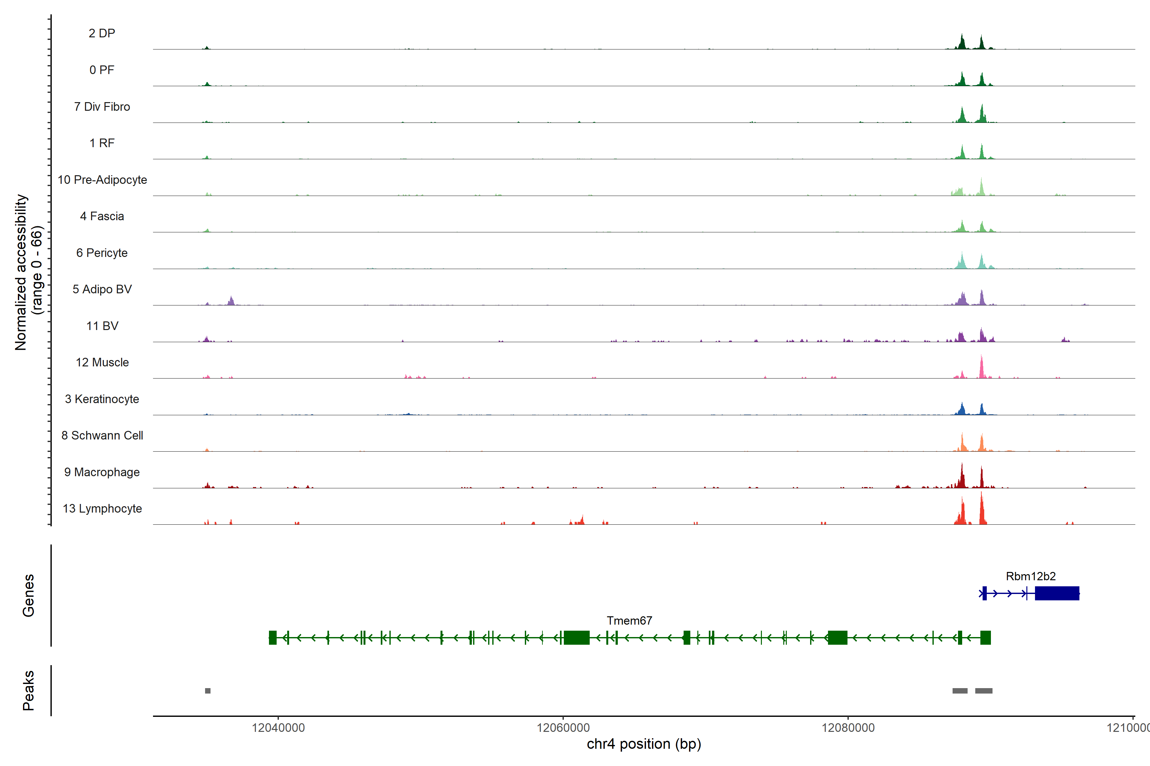This screenshot has height=766, width=1150.
Task: Select the 8 Schwann Cell track label
Action: (102, 435)
